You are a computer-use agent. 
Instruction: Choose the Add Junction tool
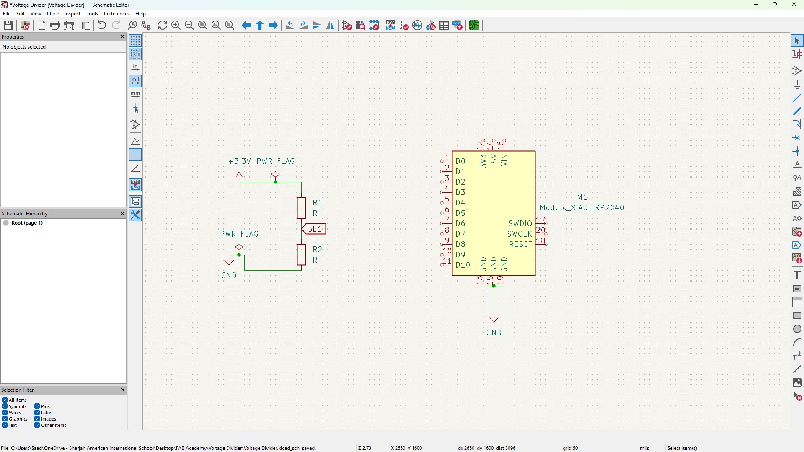[797, 151]
